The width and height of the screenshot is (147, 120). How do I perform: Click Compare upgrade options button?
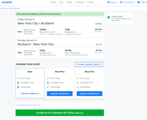88,64
